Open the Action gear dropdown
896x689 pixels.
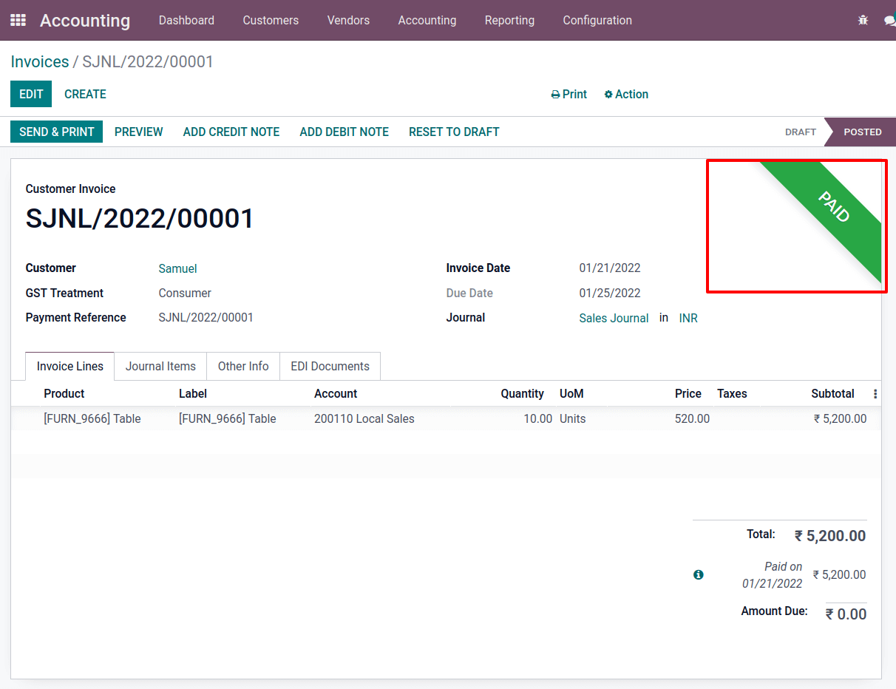coord(626,94)
